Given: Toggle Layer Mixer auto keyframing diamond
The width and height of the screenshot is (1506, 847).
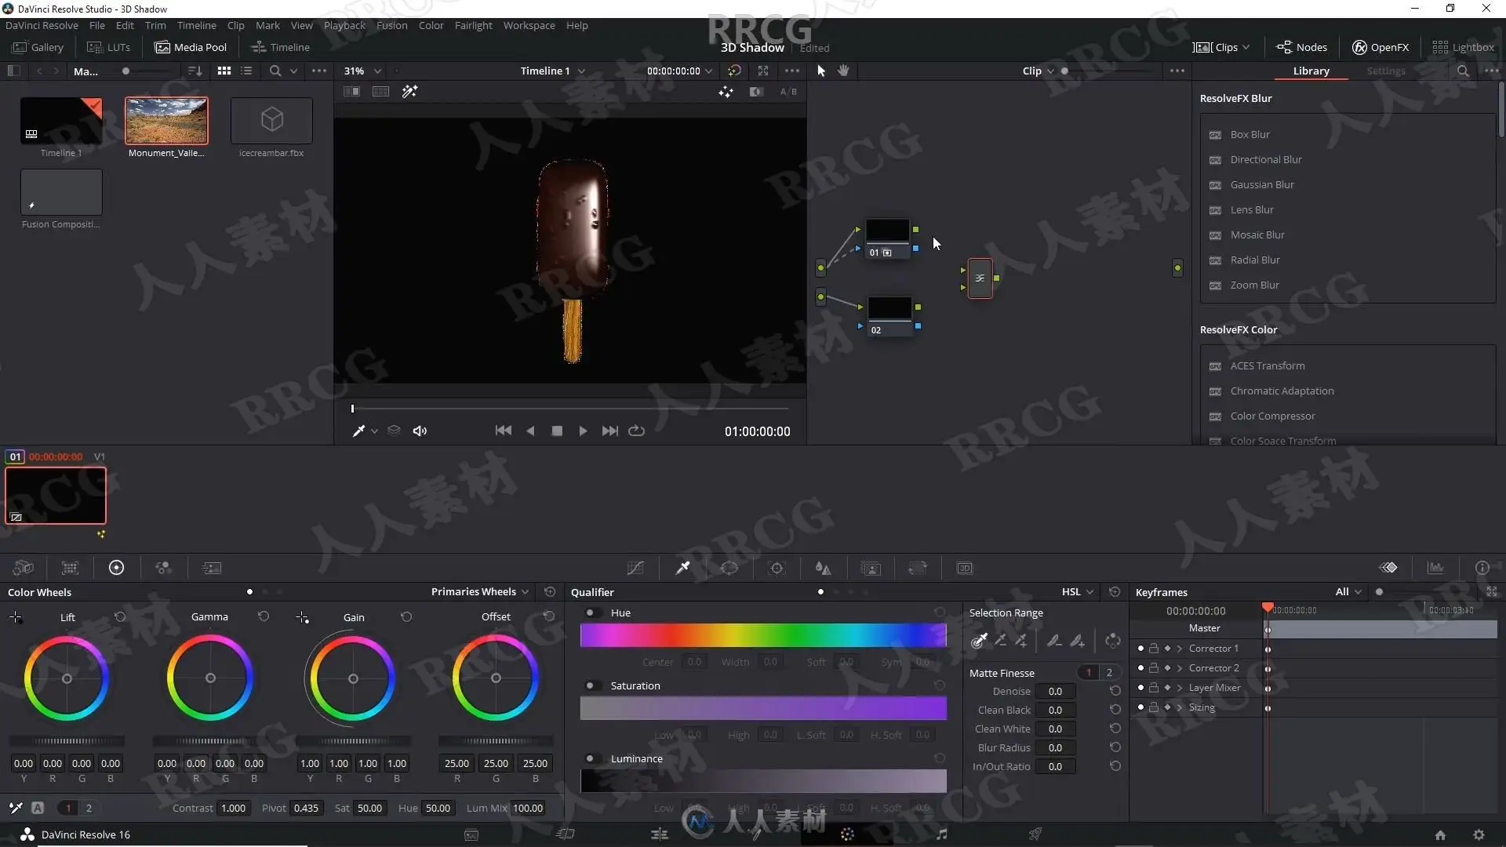Looking at the screenshot, I should (1167, 688).
